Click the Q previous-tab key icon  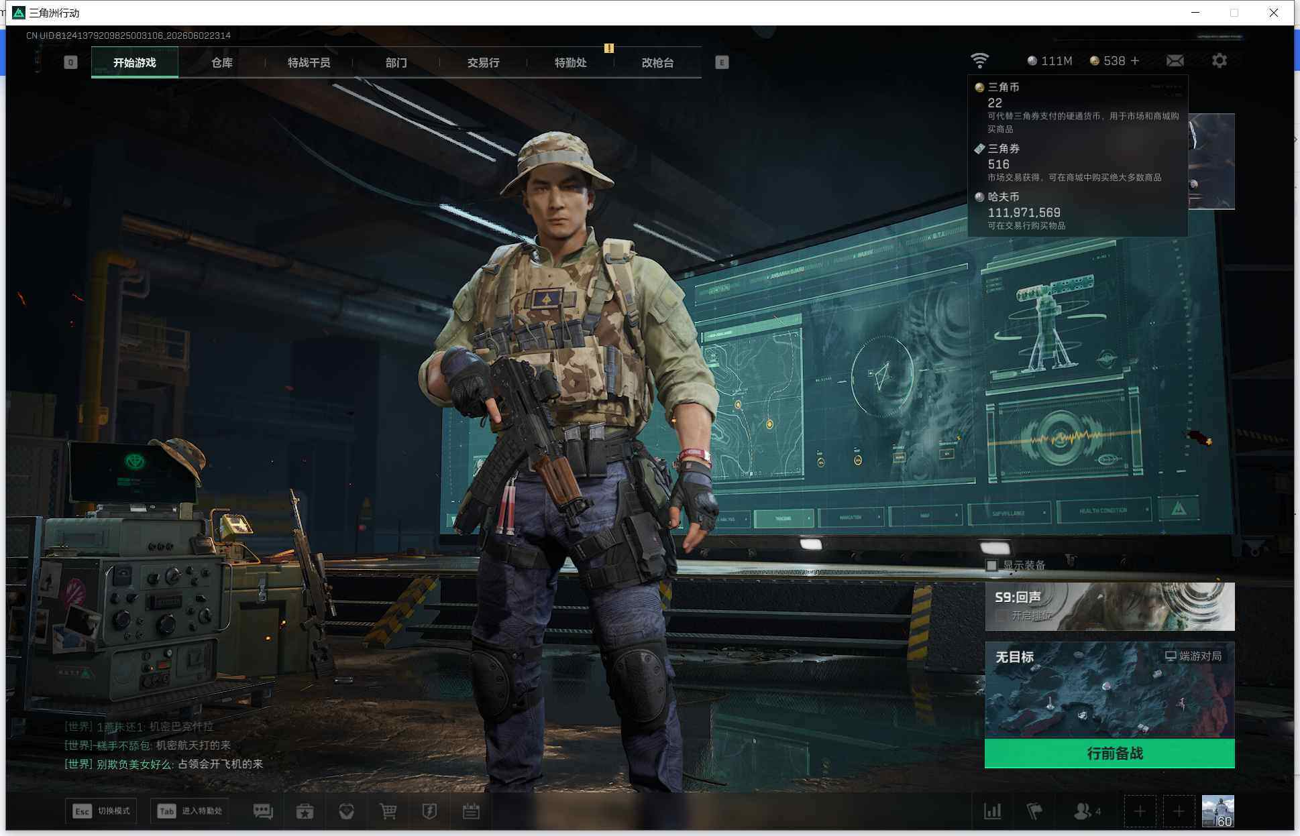tap(70, 62)
